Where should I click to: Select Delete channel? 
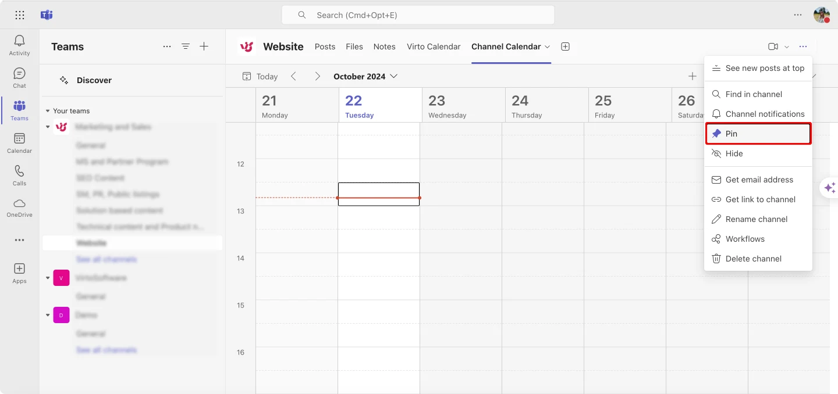pyautogui.click(x=758, y=259)
